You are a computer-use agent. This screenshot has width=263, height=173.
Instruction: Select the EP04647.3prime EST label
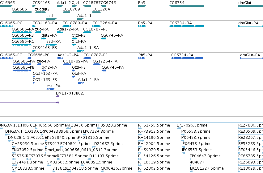205,156
